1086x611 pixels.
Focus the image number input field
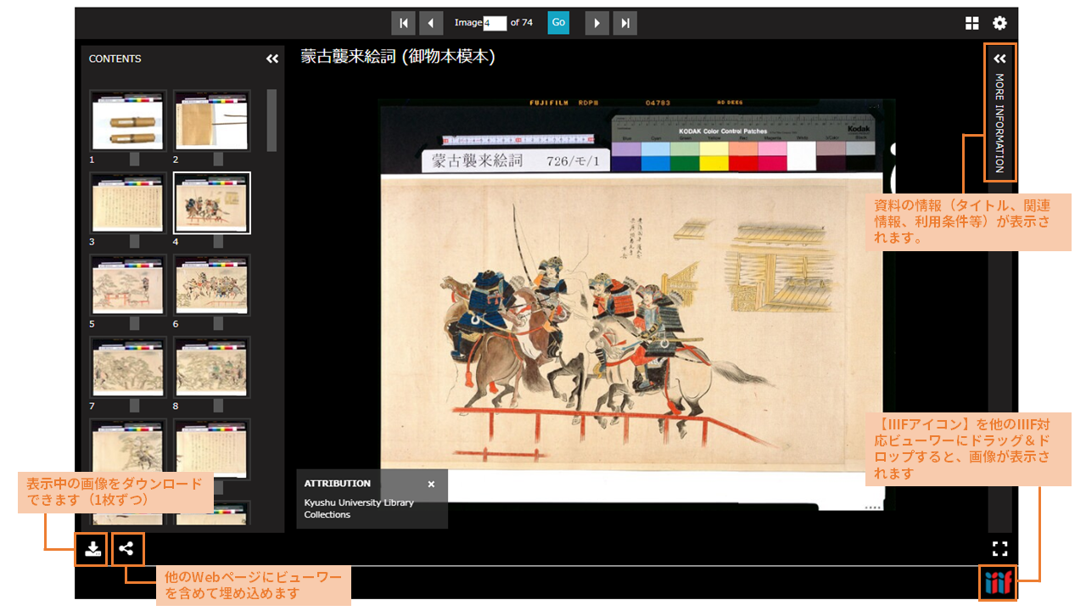click(495, 23)
